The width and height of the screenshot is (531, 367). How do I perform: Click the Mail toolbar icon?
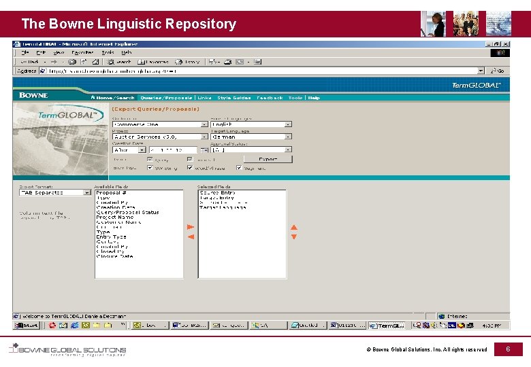tap(214, 62)
